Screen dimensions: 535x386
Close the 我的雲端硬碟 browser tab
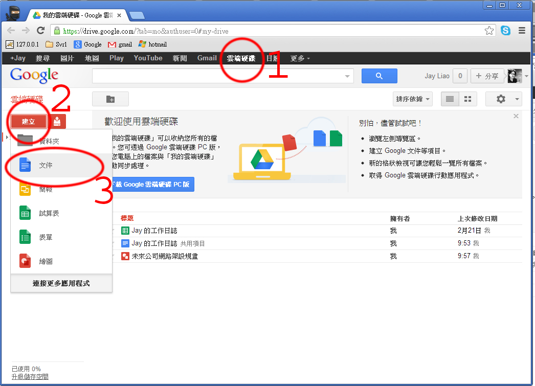[x=119, y=15]
